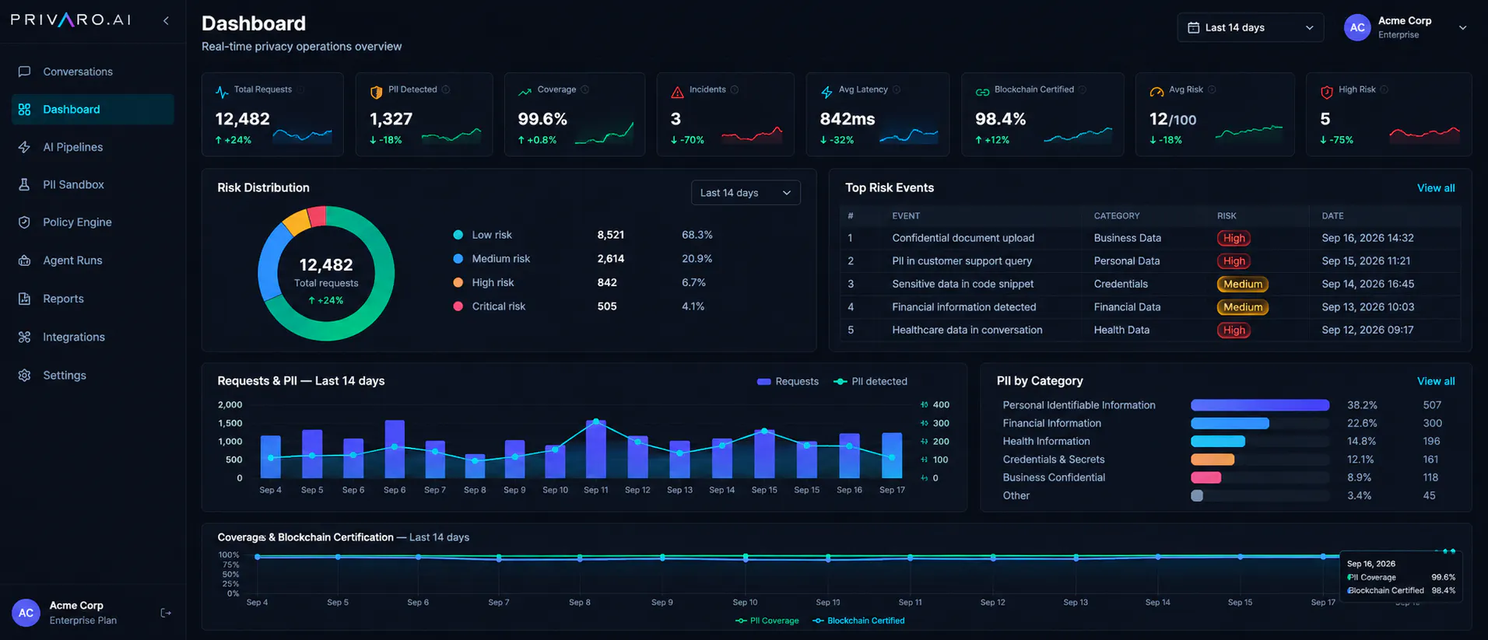Click the Blockchain Certified link icon
Image resolution: width=1488 pixels, height=640 pixels.
click(982, 92)
